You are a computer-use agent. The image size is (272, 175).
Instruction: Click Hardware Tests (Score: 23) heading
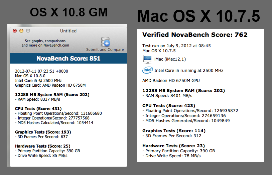tap(173, 146)
